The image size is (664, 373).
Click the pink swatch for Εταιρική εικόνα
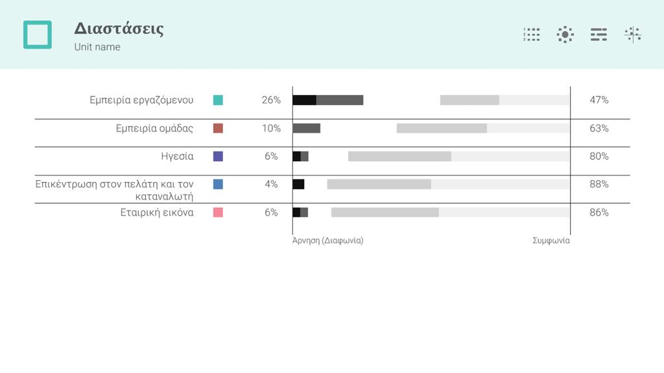[x=218, y=212]
